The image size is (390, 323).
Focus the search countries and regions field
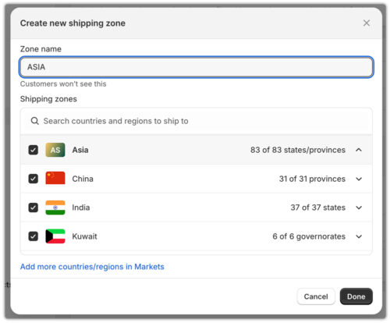point(197,121)
